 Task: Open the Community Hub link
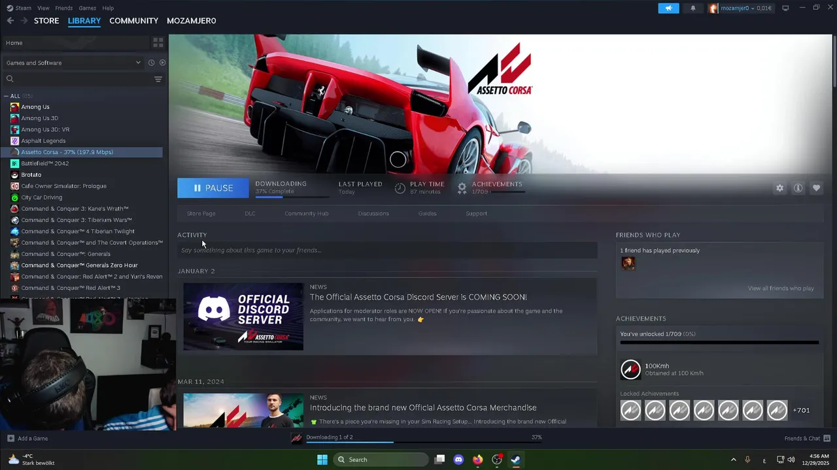click(x=306, y=213)
